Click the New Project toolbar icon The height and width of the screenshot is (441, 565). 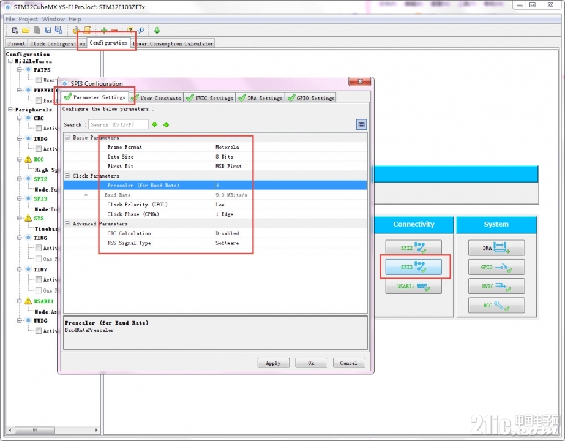coord(15,30)
